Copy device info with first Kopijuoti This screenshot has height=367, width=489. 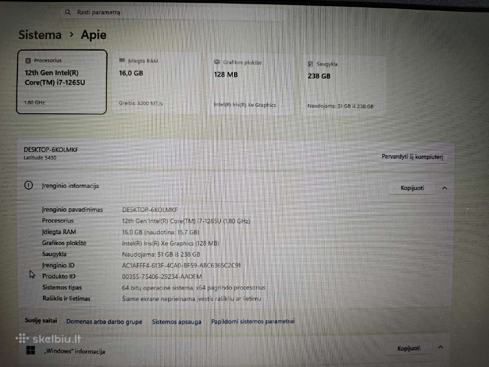click(x=412, y=188)
